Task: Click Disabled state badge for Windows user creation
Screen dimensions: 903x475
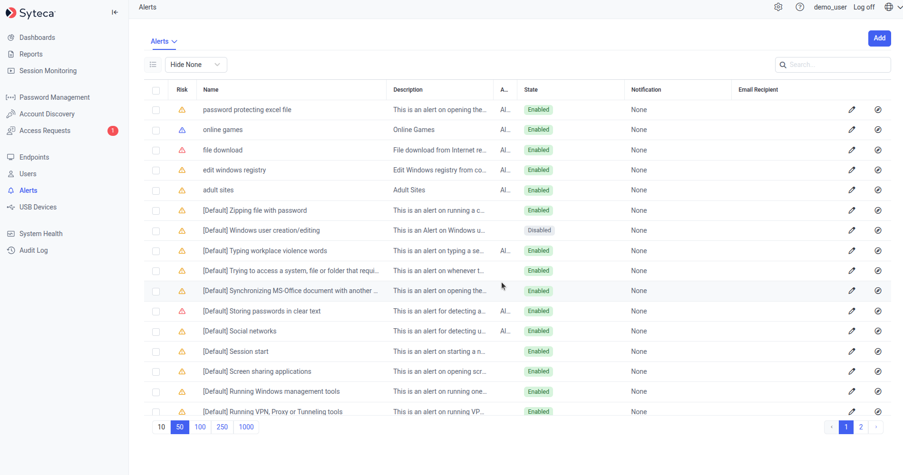Action: (x=539, y=230)
